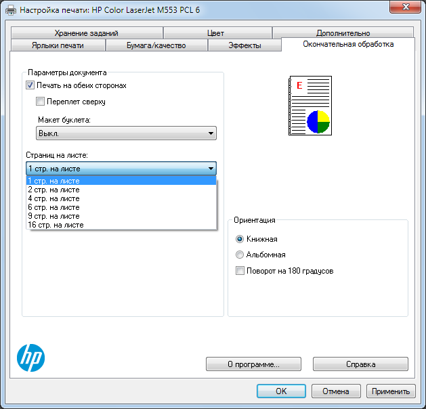The image size is (426, 409).
Task: Choose '2 стр. на листе' option
Action: pos(54,190)
